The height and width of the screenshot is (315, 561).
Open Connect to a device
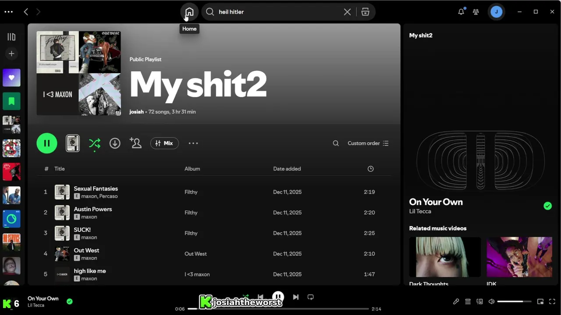coord(479,301)
